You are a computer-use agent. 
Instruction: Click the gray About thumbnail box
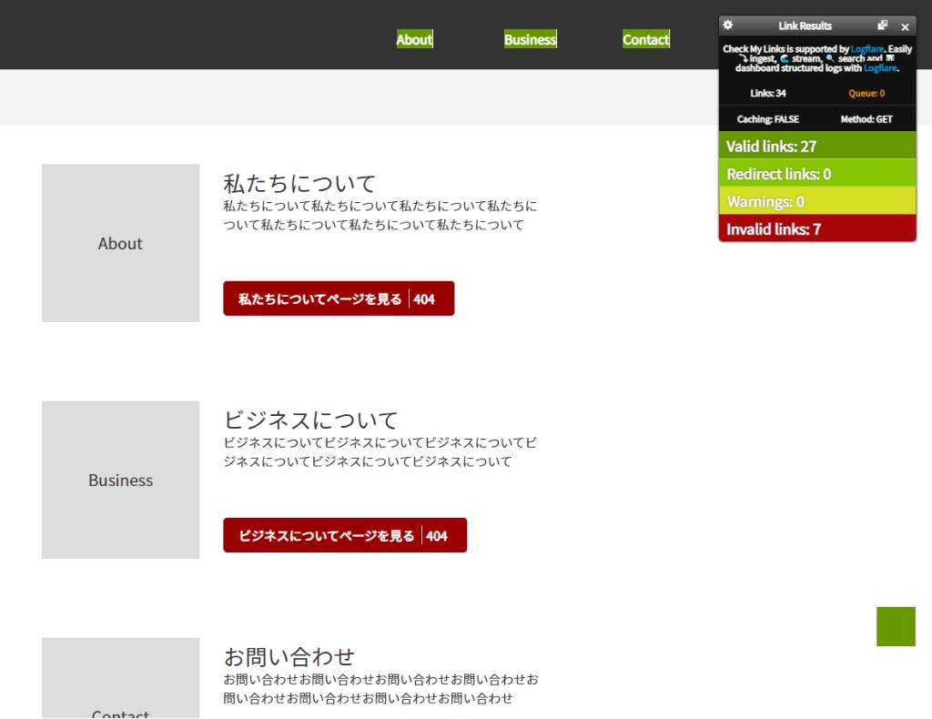[x=120, y=243]
